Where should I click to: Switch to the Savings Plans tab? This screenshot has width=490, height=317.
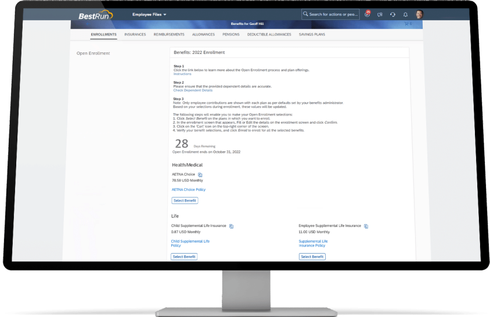(312, 34)
